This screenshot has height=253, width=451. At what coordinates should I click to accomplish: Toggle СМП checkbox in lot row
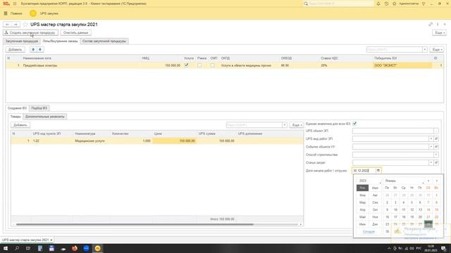(x=212, y=65)
